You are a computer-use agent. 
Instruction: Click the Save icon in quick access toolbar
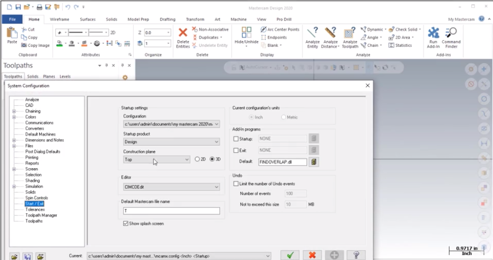tap(18, 7)
